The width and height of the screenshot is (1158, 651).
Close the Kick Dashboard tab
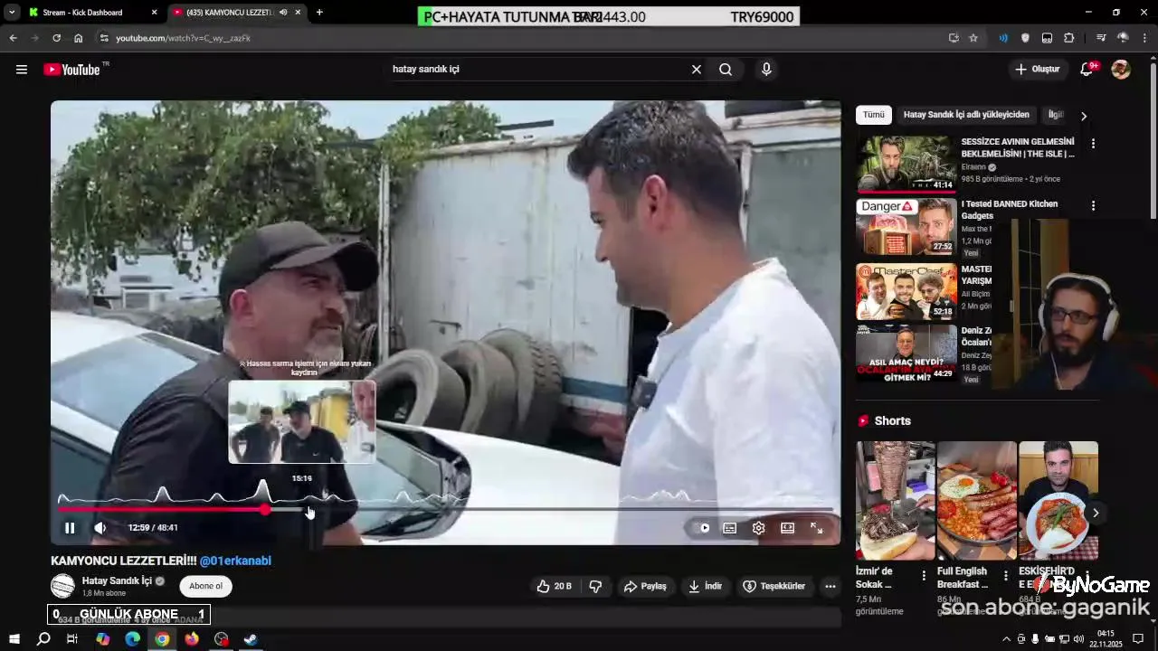[x=154, y=13]
